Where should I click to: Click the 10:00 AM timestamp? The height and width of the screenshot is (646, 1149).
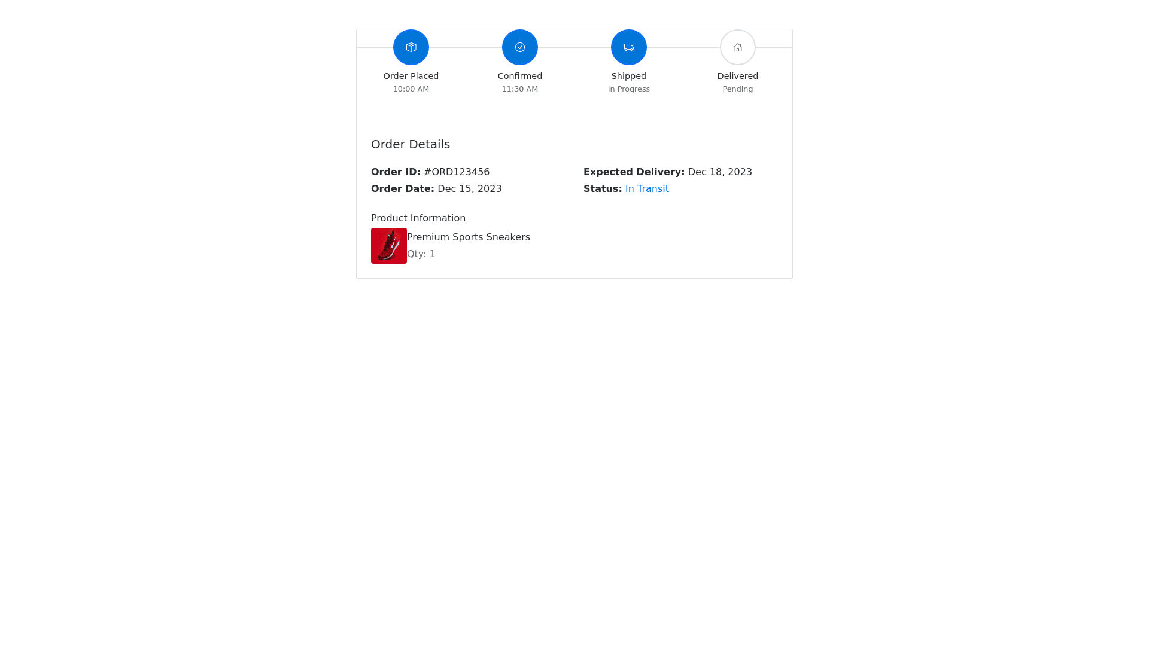[x=411, y=89]
